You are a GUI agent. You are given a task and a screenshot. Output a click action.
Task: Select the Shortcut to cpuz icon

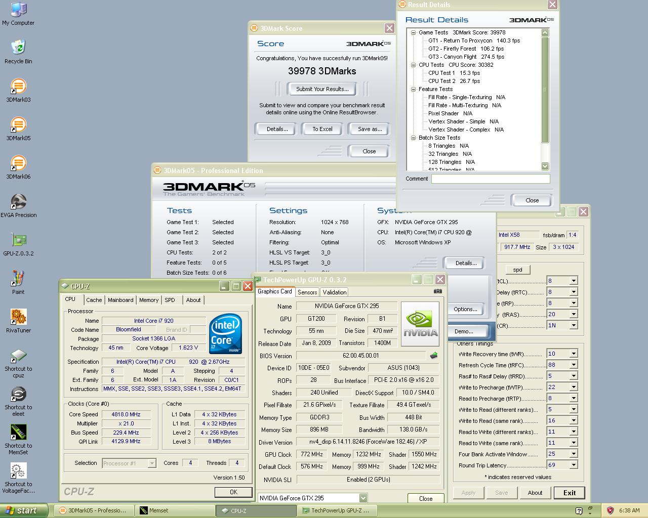pos(18,363)
